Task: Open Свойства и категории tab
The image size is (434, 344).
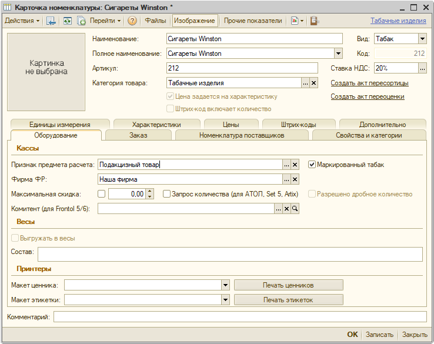Action: pos(369,135)
